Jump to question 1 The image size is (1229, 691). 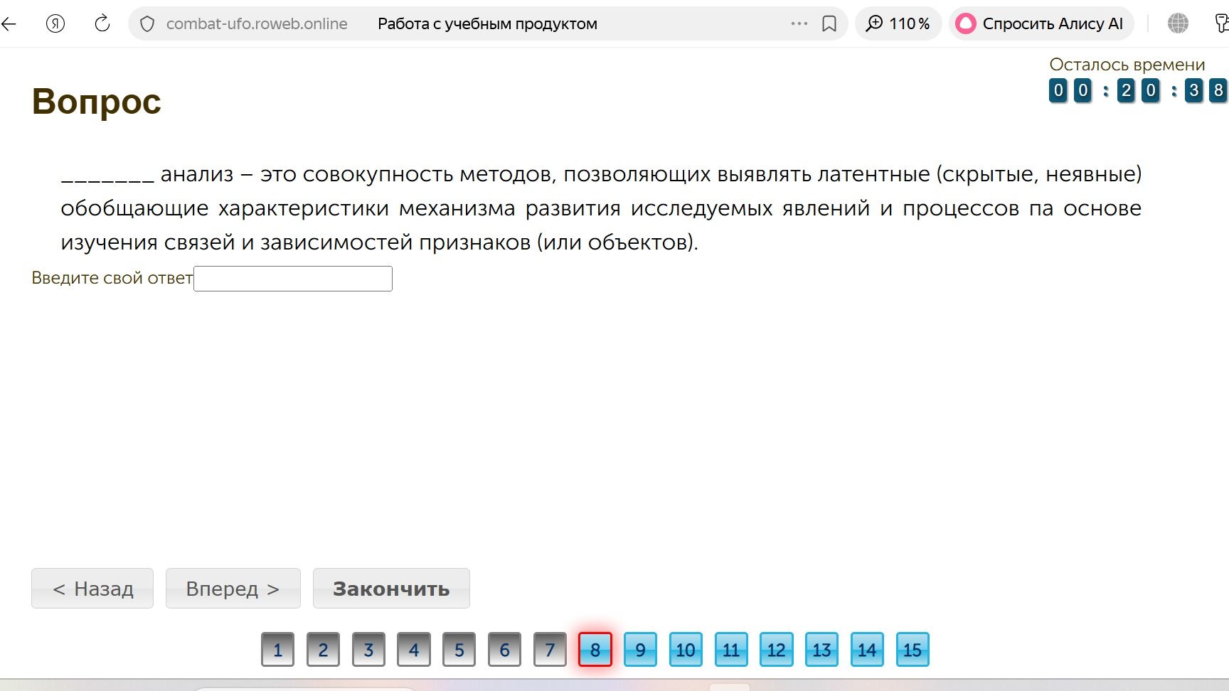tap(277, 650)
